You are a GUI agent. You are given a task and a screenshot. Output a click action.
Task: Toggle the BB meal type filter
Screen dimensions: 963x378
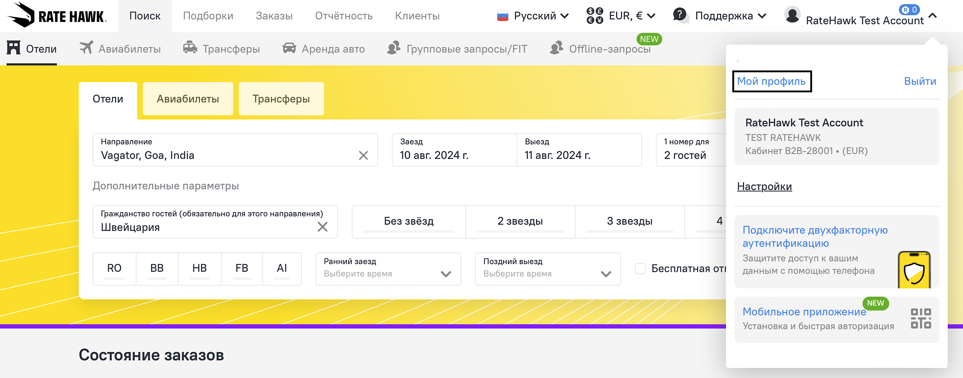point(157,268)
